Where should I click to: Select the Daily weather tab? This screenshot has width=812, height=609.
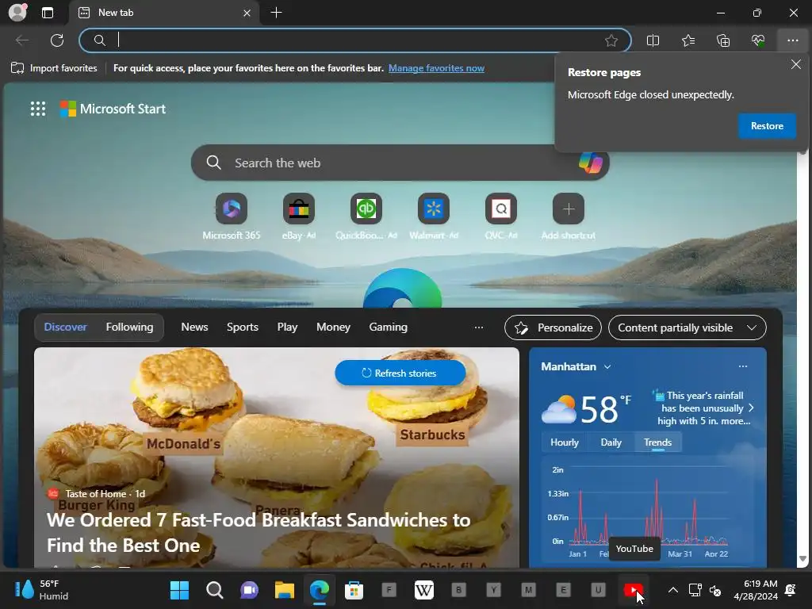click(x=611, y=442)
